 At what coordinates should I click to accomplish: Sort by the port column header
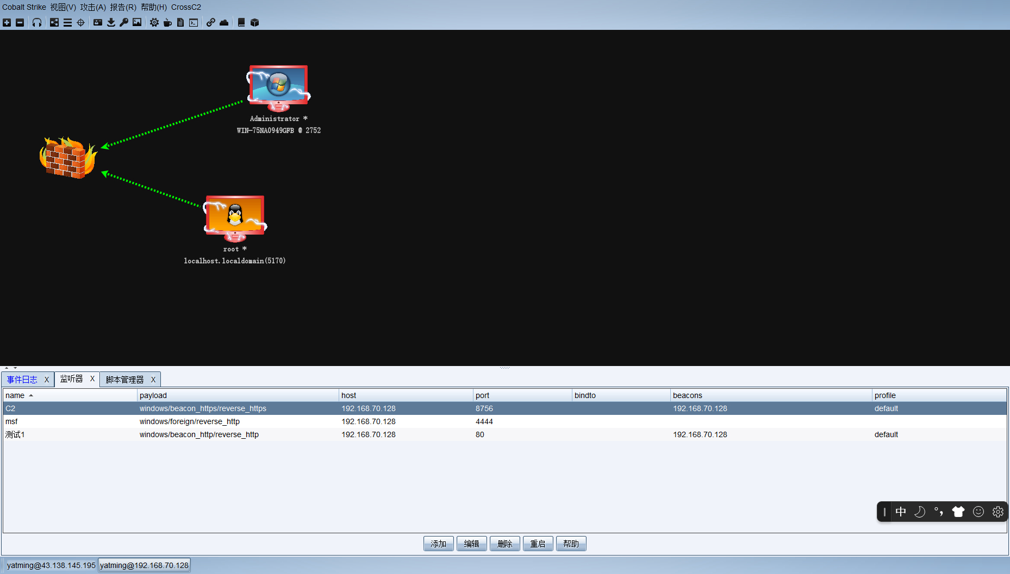point(522,395)
